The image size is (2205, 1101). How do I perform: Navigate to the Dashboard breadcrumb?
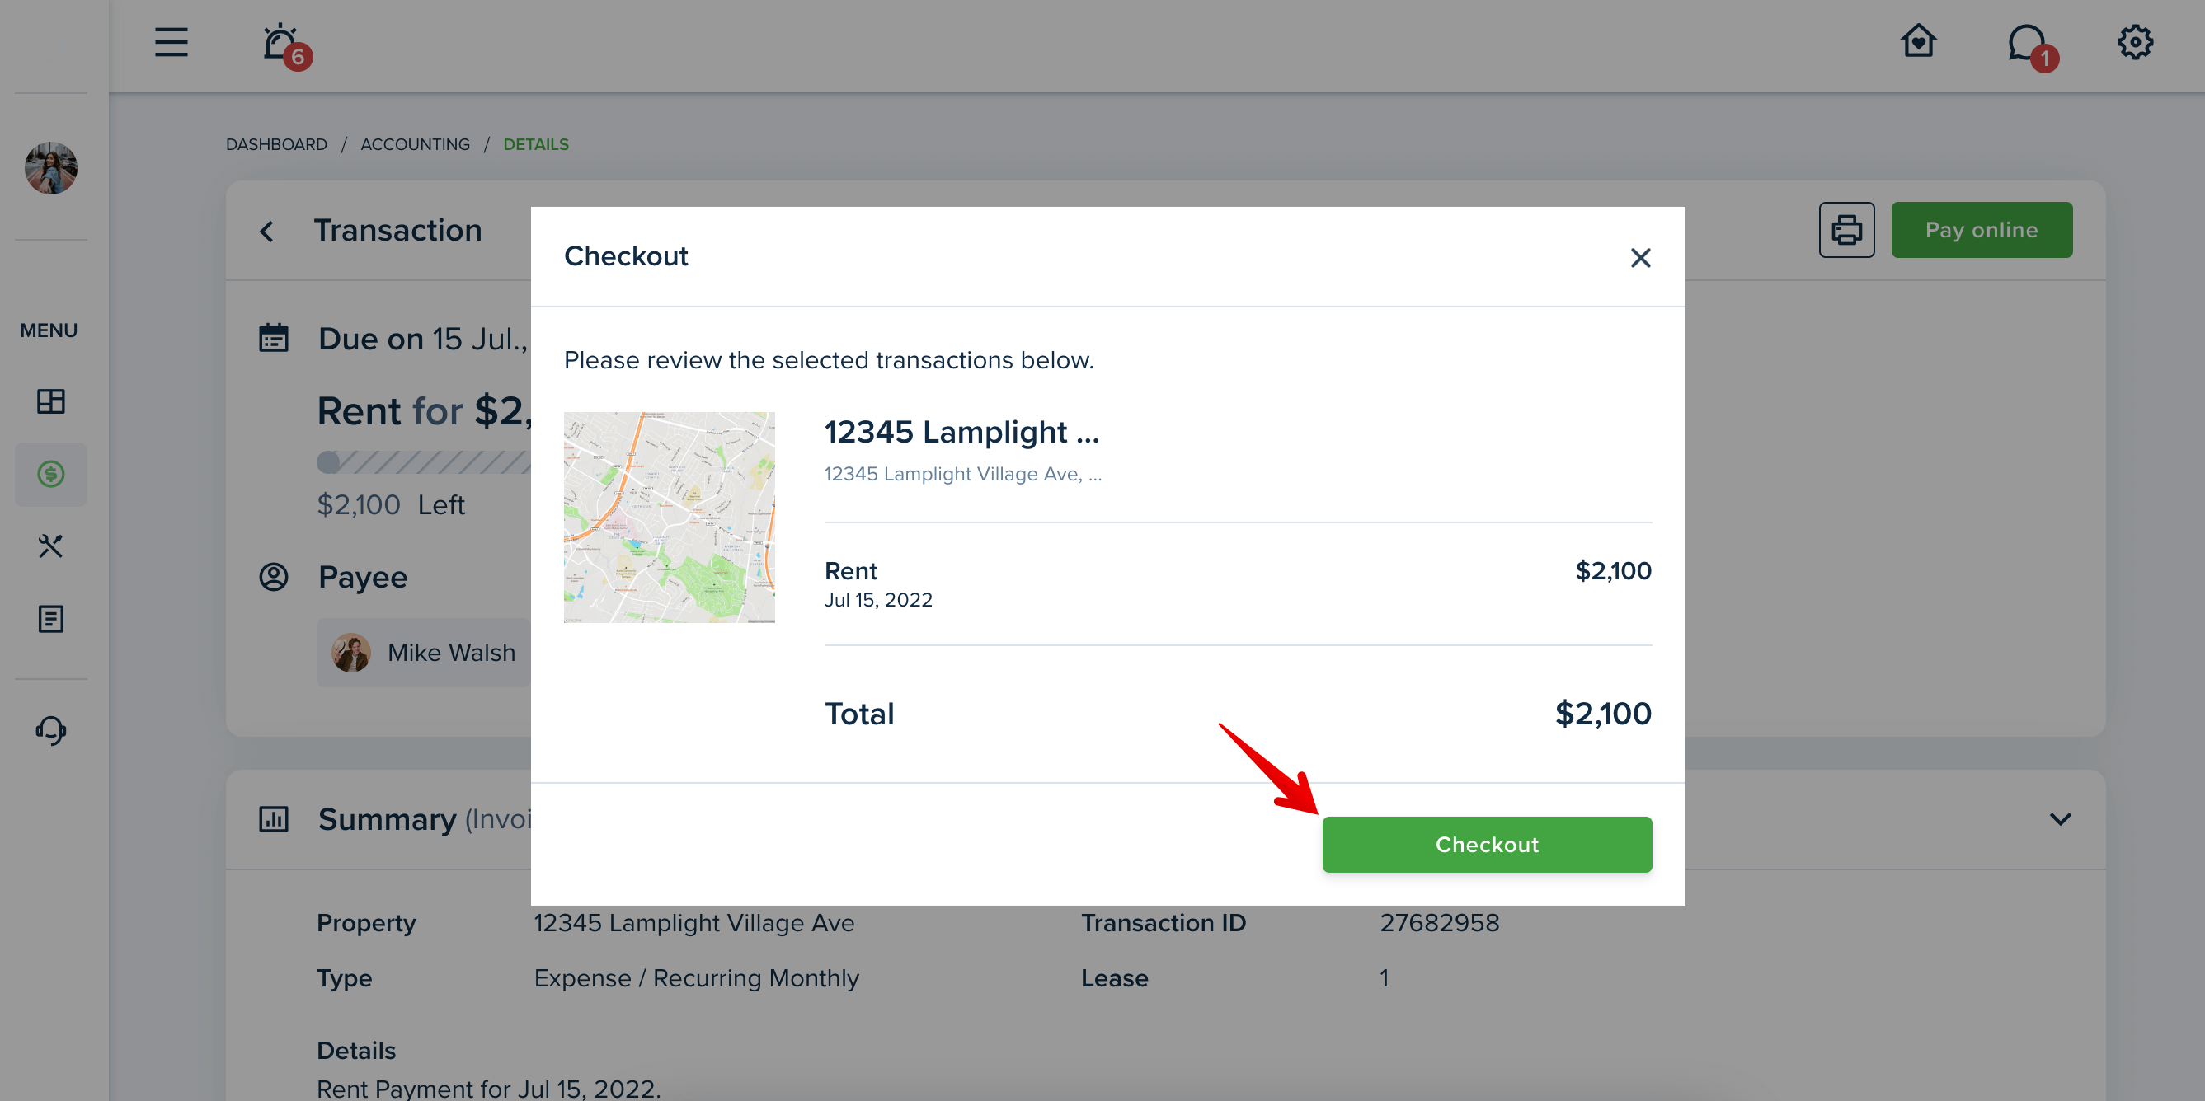pyautogui.click(x=275, y=143)
